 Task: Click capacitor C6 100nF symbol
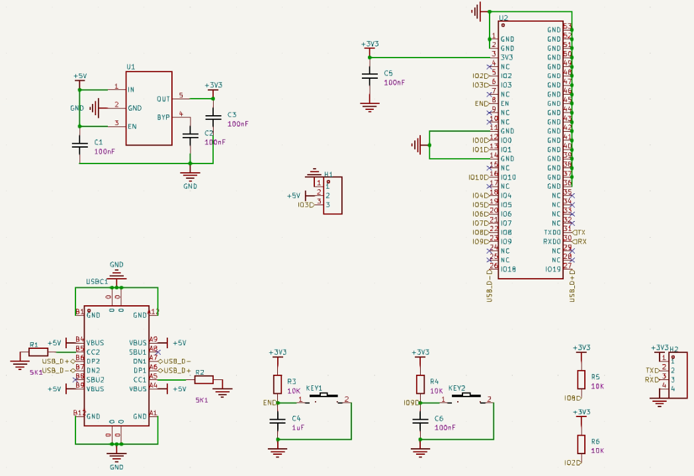[420, 421]
